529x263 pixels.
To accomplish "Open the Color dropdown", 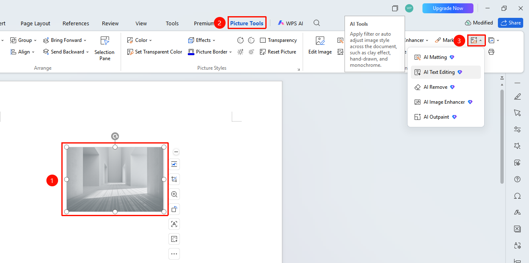I will coord(139,40).
